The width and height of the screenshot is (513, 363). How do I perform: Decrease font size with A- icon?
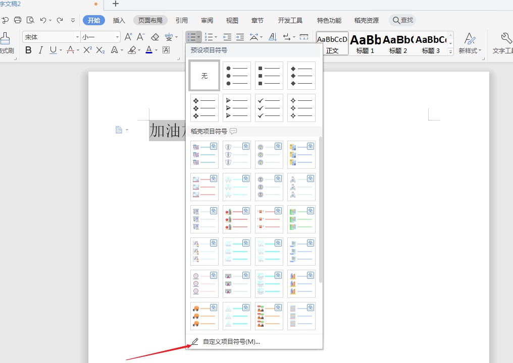click(141, 37)
